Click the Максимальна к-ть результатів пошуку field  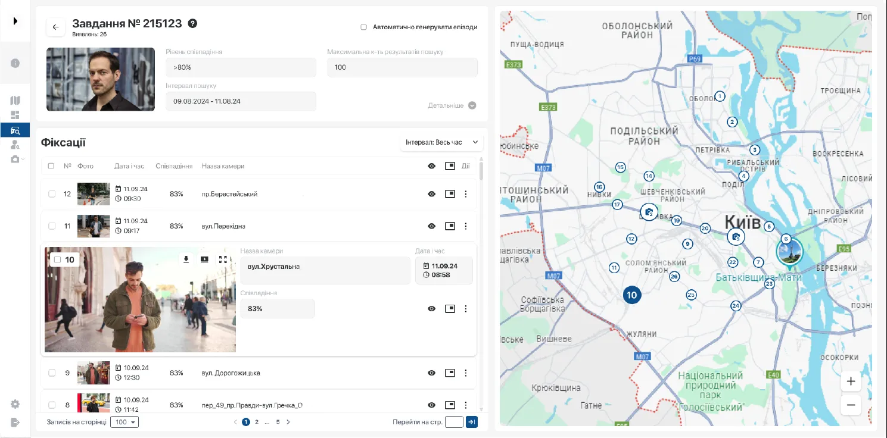pos(402,67)
